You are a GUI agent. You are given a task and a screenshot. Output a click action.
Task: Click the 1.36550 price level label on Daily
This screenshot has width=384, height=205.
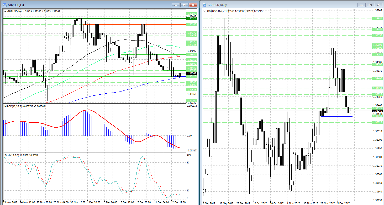tap(377, 19)
